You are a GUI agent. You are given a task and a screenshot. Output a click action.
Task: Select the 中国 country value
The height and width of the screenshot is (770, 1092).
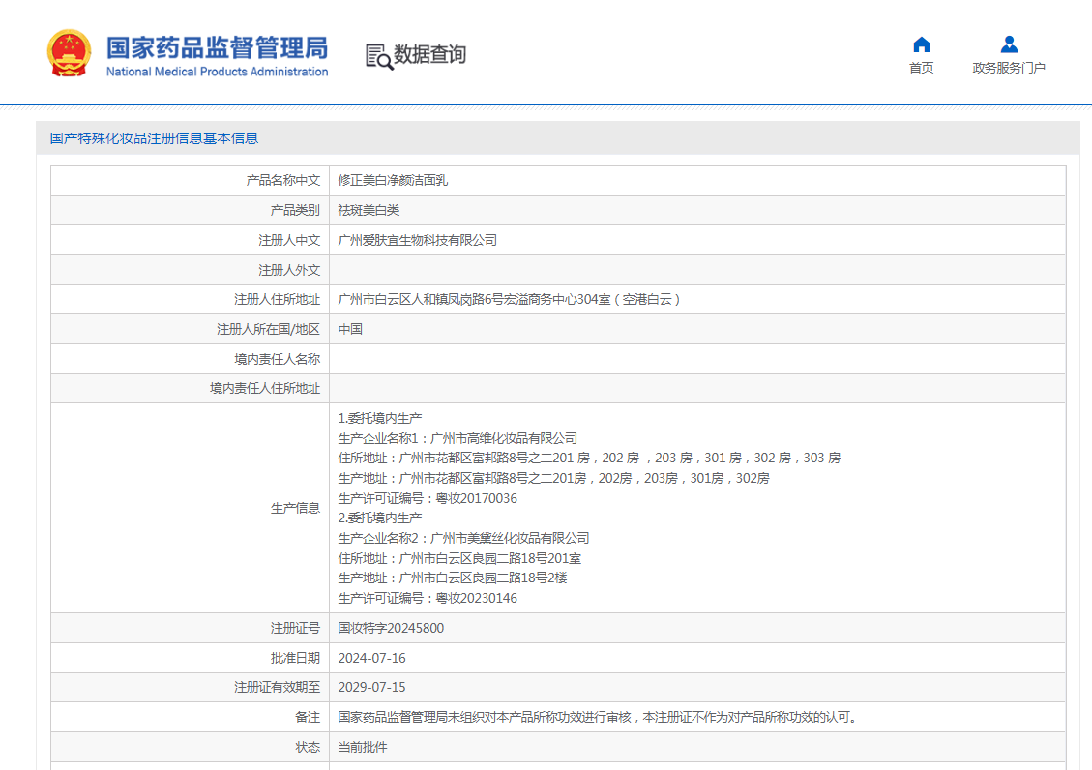point(350,329)
